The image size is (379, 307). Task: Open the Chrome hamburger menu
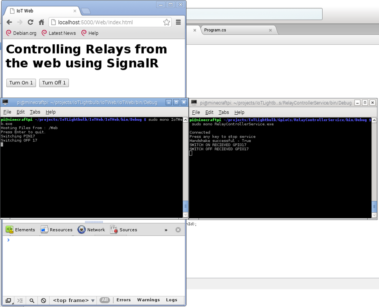coord(179,22)
